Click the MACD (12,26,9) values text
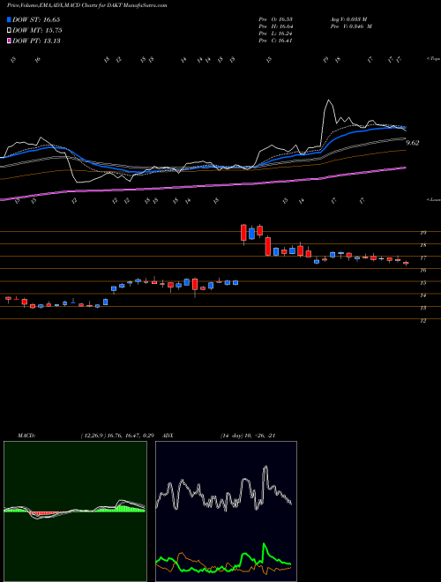This screenshot has height=582, width=441. point(117,436)
